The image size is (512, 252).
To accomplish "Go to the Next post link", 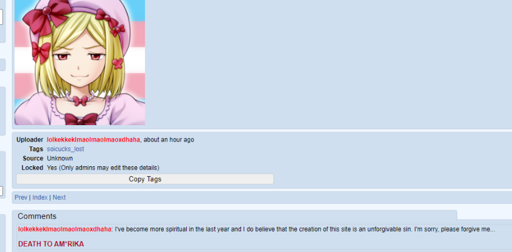I will [59, 197].
